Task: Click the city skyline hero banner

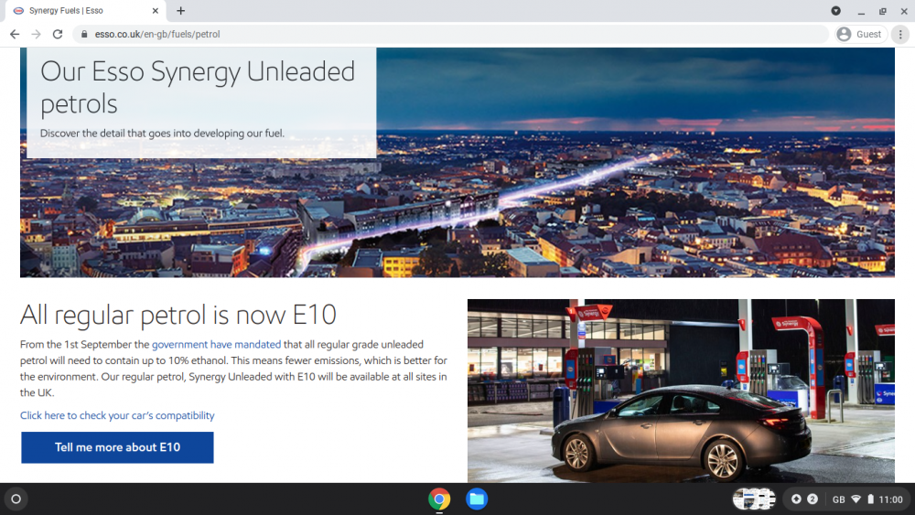Action: coord(457,162)
